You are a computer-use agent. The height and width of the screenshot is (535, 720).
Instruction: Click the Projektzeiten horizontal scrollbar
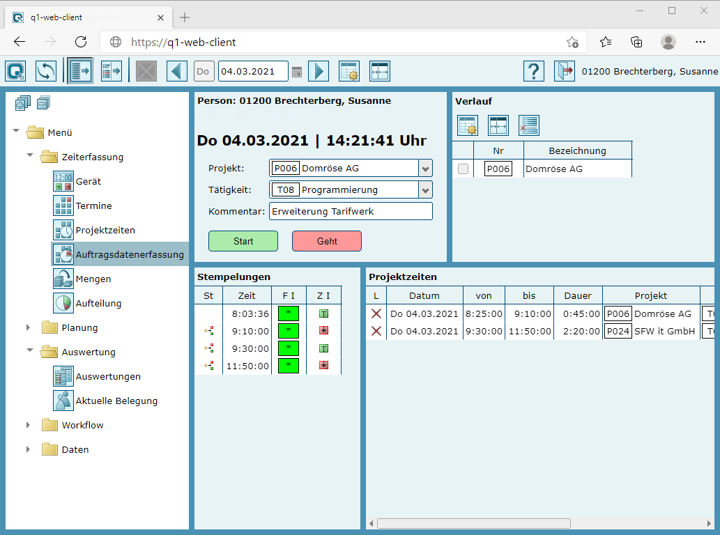pos(474,523)
